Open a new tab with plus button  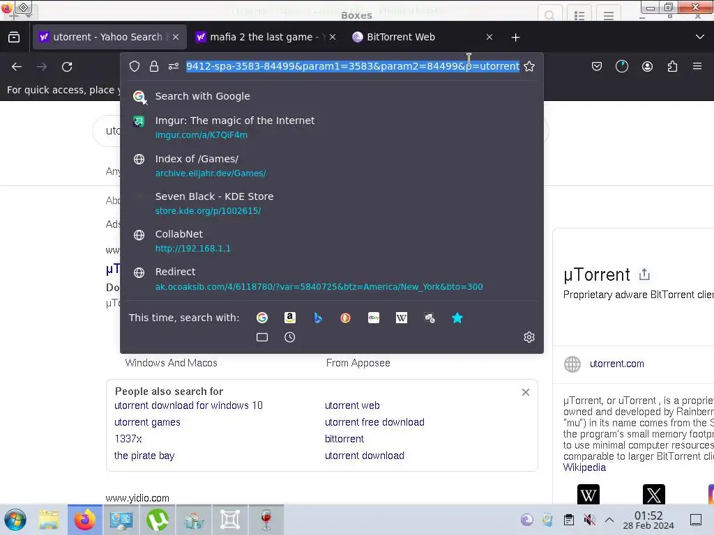point(515,38)
